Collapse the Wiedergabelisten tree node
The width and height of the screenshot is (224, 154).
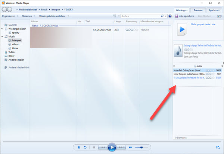[2, 29]
